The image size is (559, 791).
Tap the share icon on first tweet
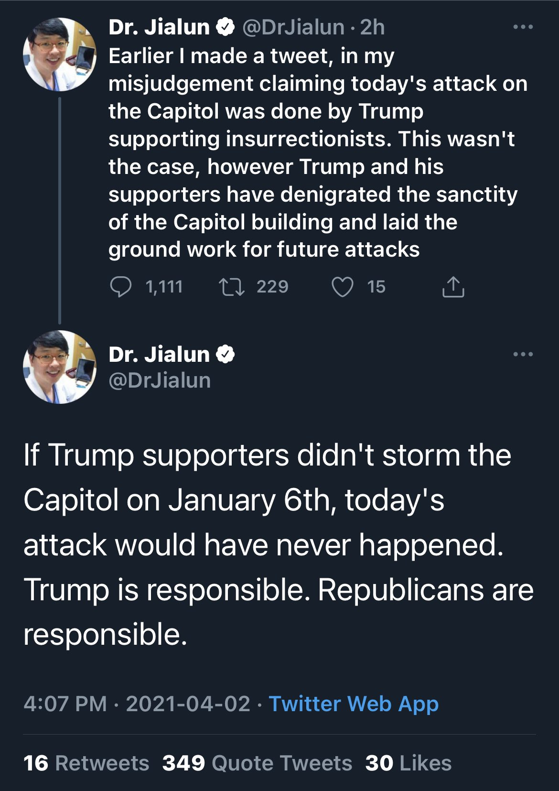click(x=453, y=287)
